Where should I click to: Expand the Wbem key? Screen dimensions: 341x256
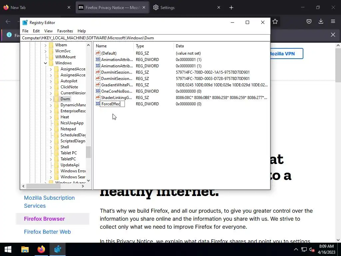tap(45, 45)
